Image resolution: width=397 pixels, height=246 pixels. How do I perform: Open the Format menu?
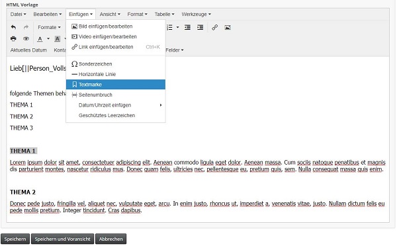[137, 14]
